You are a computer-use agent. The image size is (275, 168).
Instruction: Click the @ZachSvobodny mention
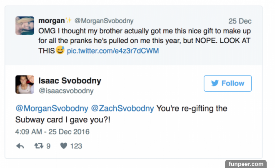tap(122, 108)
